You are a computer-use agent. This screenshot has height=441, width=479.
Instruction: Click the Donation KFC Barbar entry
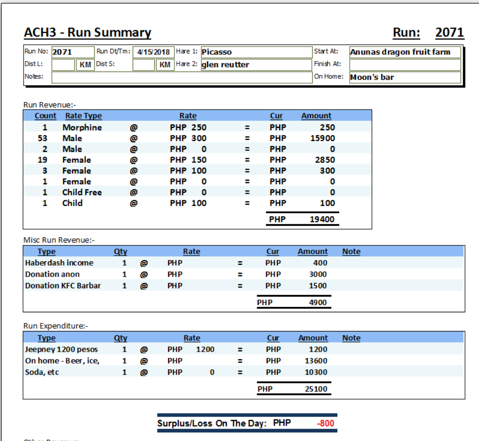(x=63, y=285)
